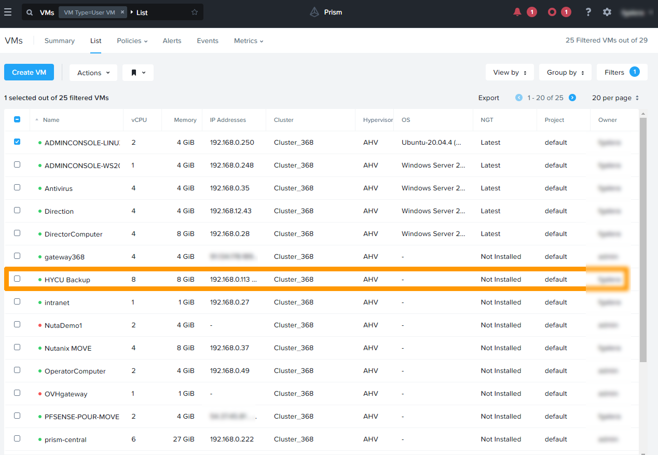658x455 pixels.
Task: Star the current search as favorite
Action: (195, 12)
